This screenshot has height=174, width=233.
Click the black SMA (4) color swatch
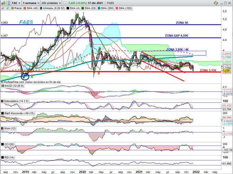click(68, 8)
